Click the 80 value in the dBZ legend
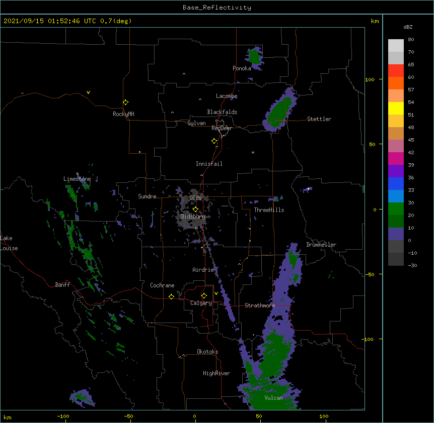 tap(411, 40)
